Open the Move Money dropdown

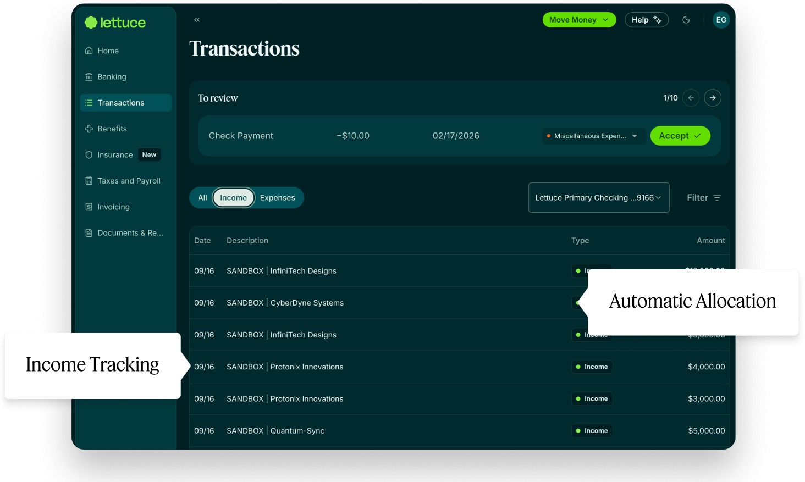(x=579, y=20)
